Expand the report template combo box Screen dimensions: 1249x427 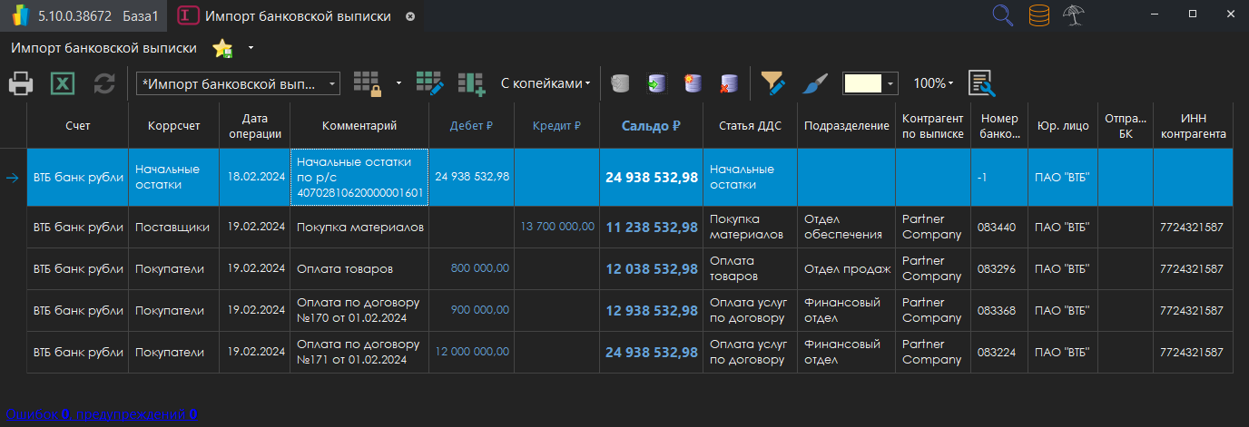tap(332, 83)
